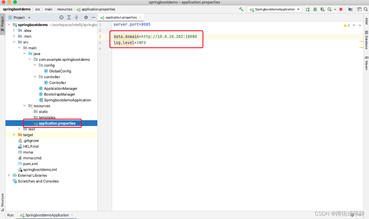Select the application.properties editor tab
This screenshot has width=369, height=219.
coord(121,17)
